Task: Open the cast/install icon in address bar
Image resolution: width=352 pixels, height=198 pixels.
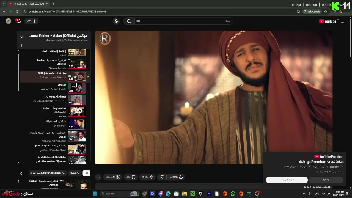Action: click(298, 12)
